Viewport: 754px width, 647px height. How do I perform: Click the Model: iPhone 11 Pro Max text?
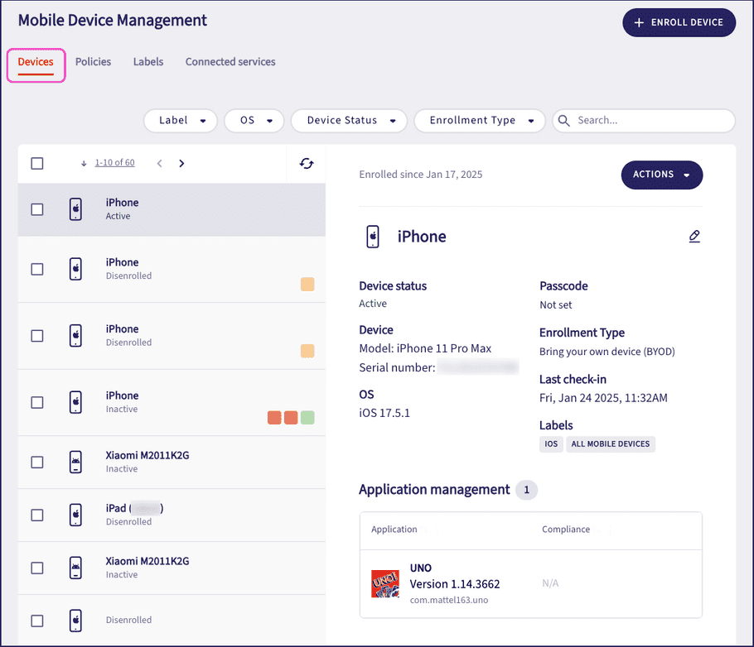pyautogui.click(x=425, y=348)
